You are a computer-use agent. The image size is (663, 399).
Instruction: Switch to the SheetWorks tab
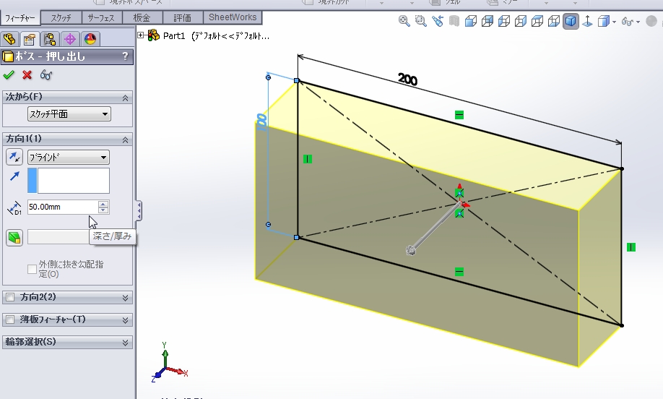[x=232, y=17]
